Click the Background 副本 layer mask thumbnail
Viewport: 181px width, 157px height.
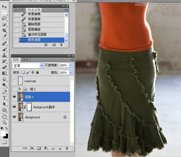click(29, 107)
